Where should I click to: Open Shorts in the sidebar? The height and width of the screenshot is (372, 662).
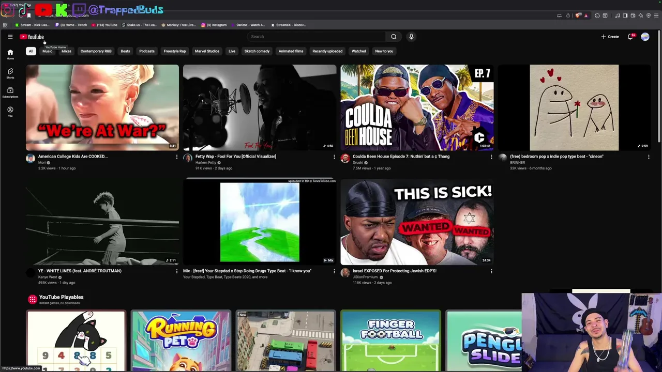click(x=10, y=73)
